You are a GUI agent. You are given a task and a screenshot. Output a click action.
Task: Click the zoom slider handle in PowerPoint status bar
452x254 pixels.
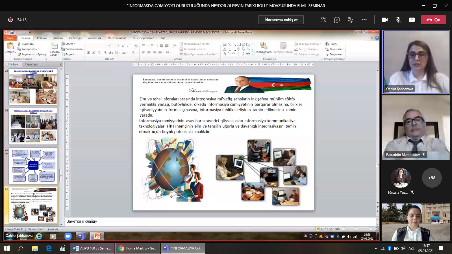tap(355, 229)
